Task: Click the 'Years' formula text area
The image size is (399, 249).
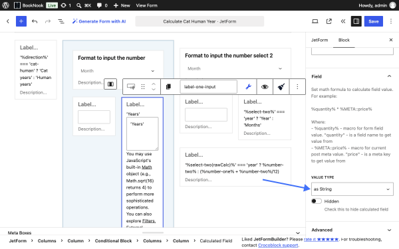Action: (142, 133)
